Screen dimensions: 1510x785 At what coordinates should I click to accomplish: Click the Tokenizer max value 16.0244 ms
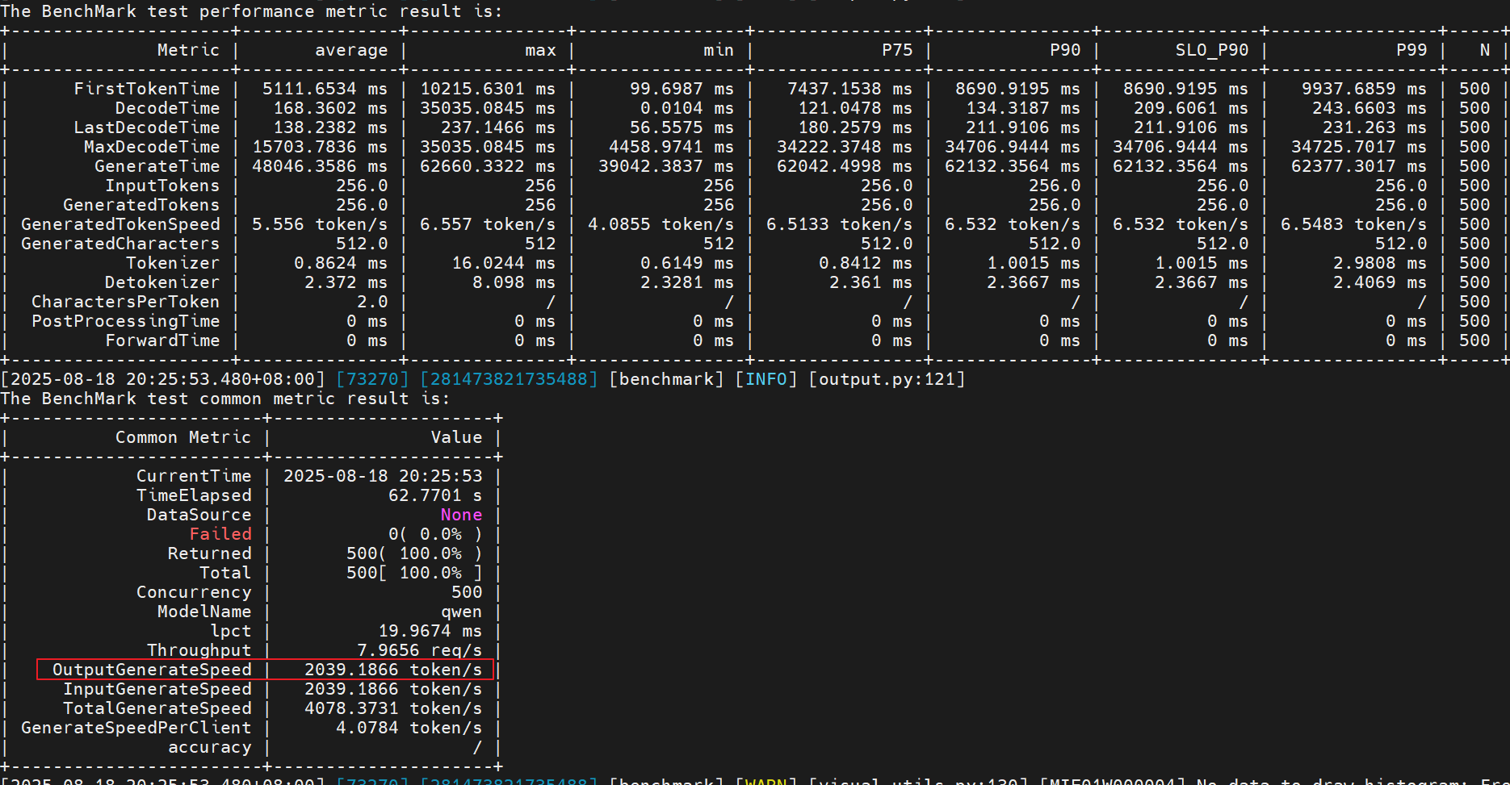click(x=504, y=263)
